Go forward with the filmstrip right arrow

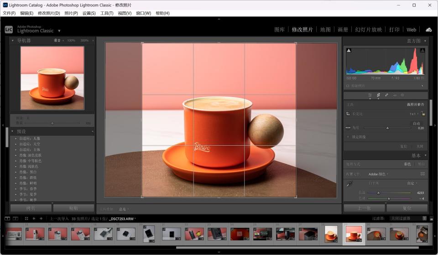[41, 219]
